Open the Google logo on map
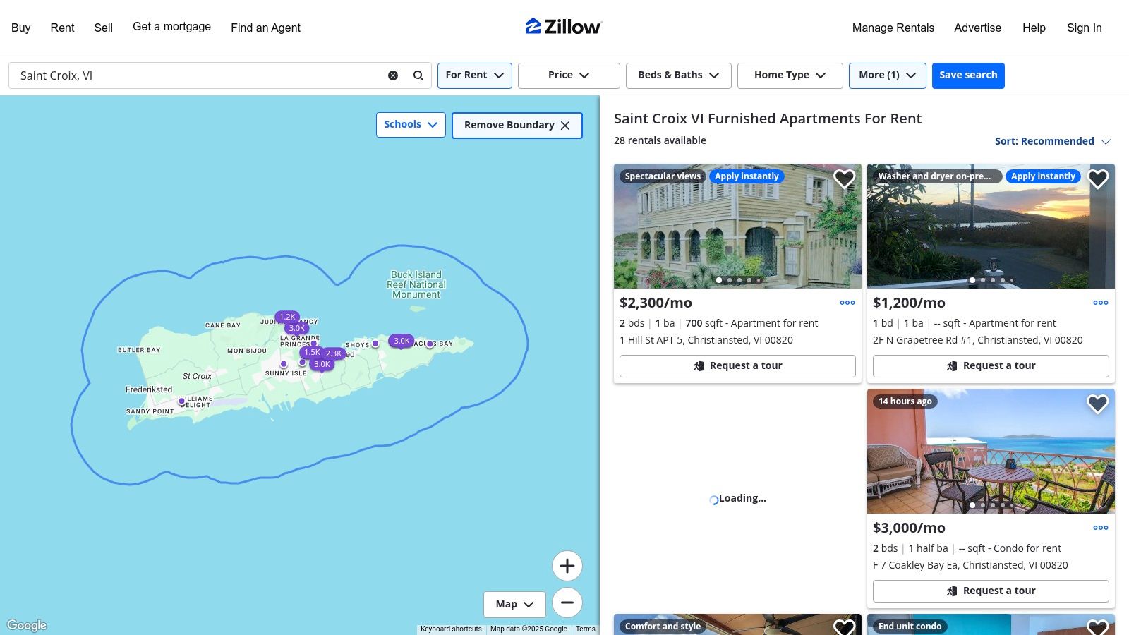This screenshot has width=1129, height=635. [27, 625]
